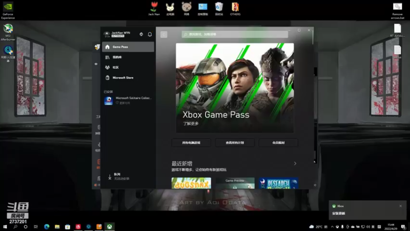Click the Xbox Game Pass banner image
This screenshot has width=410, height=231.
[235, 88]
